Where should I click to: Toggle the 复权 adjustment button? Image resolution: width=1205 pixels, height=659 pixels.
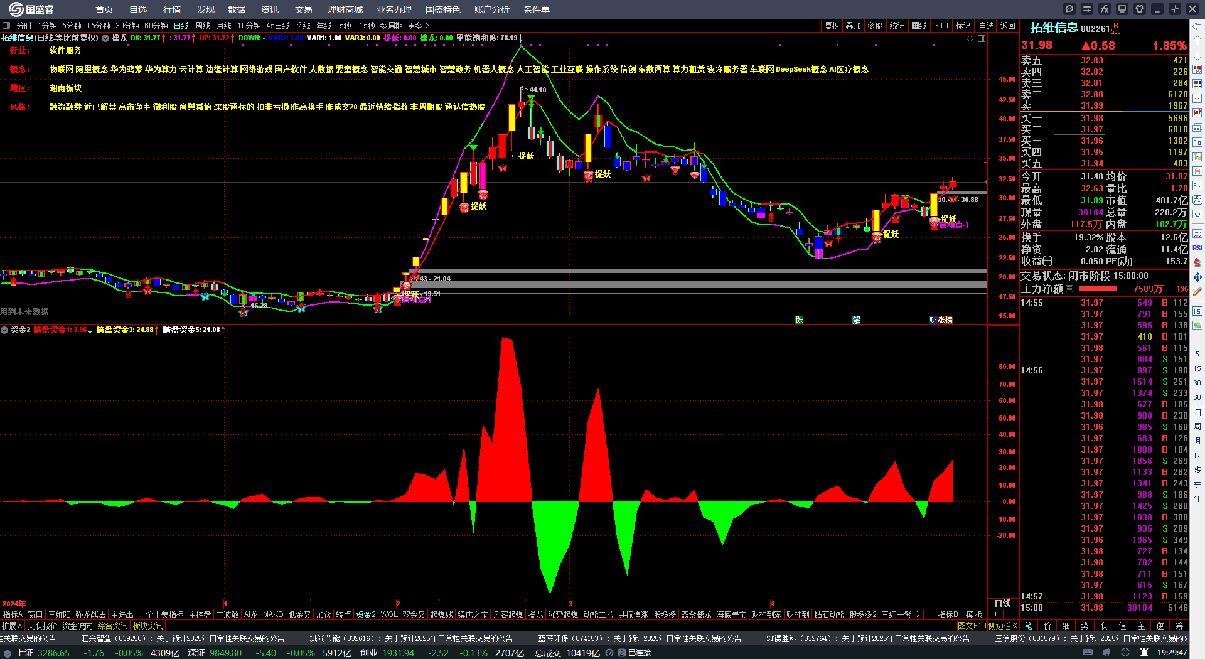[x=832, y=26]
